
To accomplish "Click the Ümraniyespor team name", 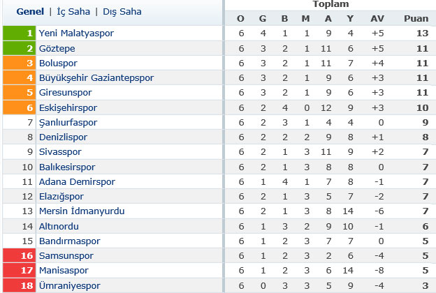I will coord(69,286).
